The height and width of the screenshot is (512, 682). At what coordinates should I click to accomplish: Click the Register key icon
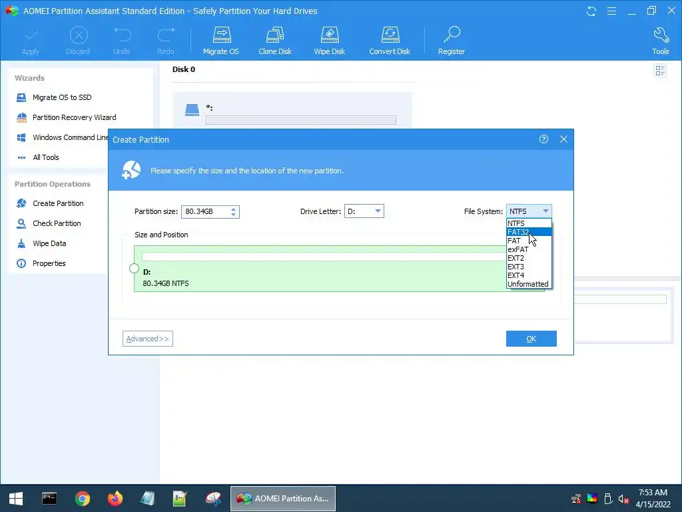click(x=452, y=35)
